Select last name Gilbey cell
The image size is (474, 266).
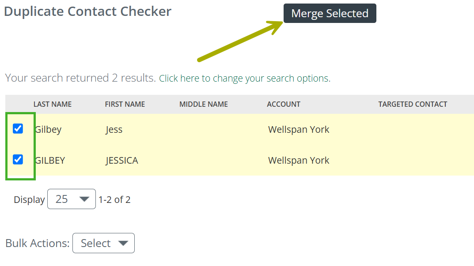coord(48,130)
